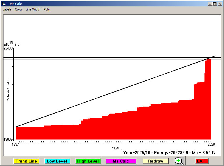Viewport: 224px width, 166px height.
Task: Close the Ms Calc window
Action: coord(220,4)
